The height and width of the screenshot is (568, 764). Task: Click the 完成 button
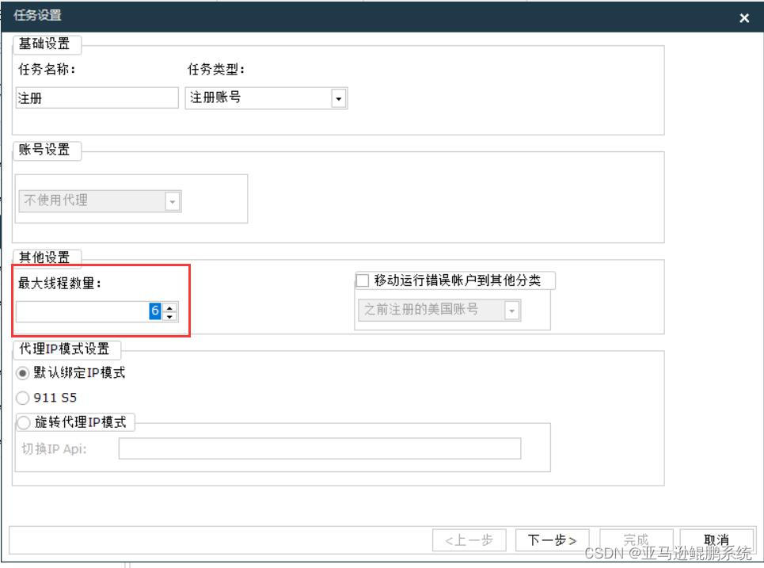click(636, 540)
